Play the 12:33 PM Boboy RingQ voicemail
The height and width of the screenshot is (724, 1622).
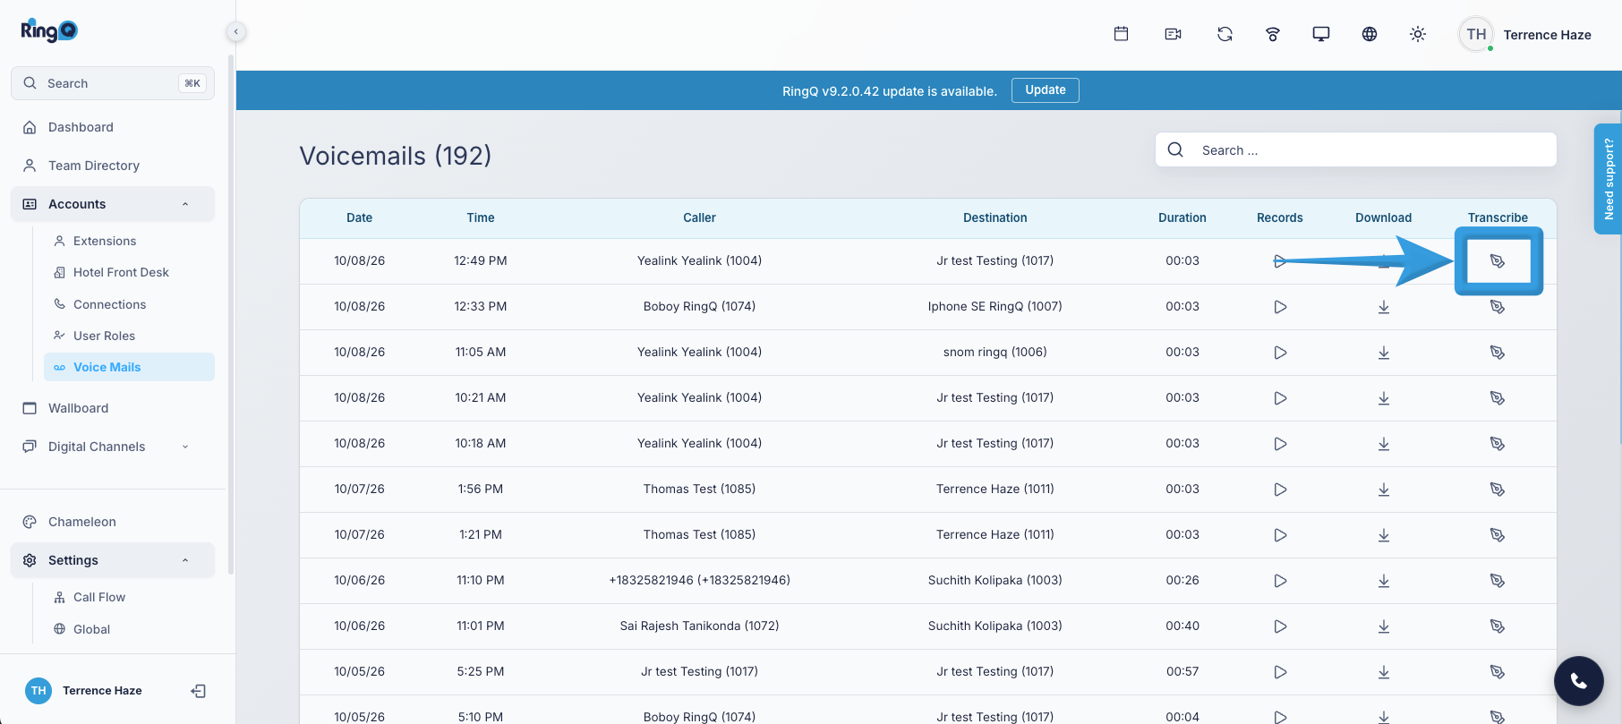tap(1280, 307)
